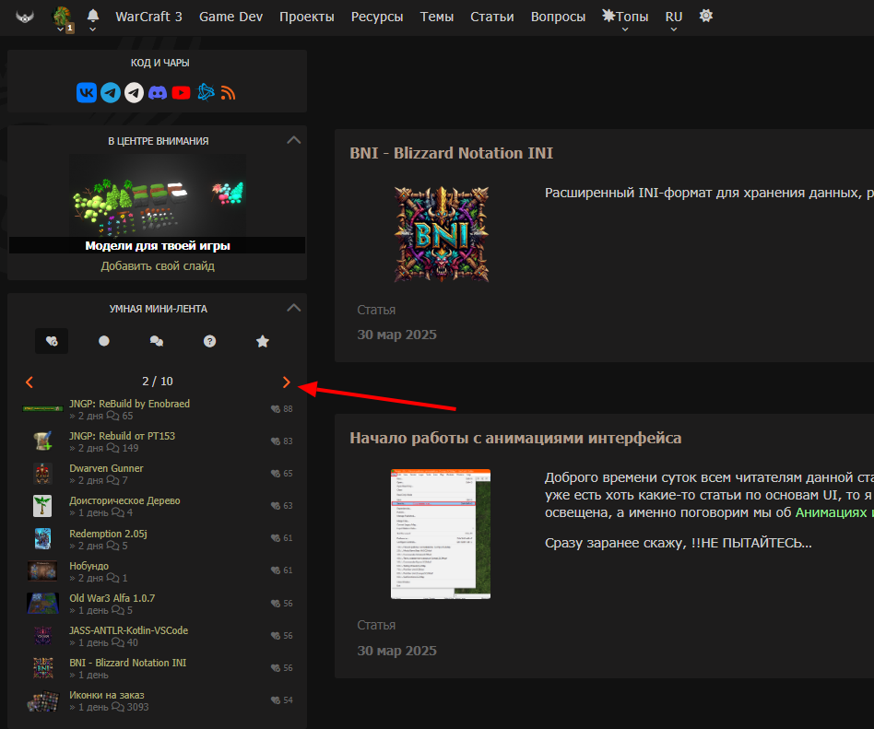Open the Discord server icon

[x=158, y=92]
